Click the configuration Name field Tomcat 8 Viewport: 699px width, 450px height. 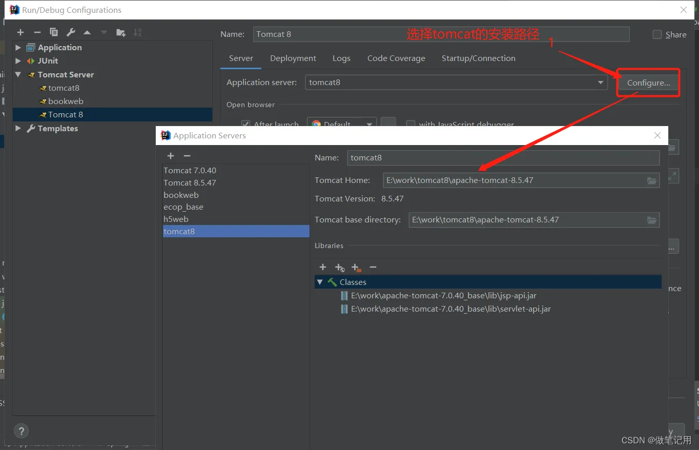[x=441, y=34]
